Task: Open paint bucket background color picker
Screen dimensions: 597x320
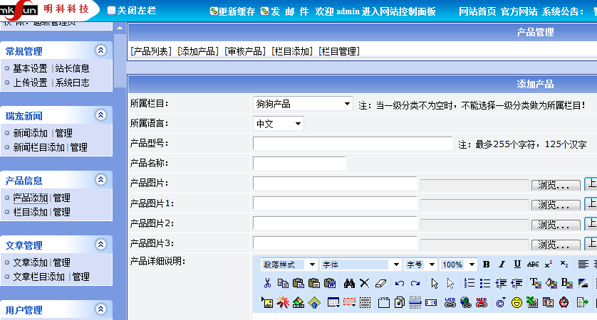Action: (x=551, y=283)
